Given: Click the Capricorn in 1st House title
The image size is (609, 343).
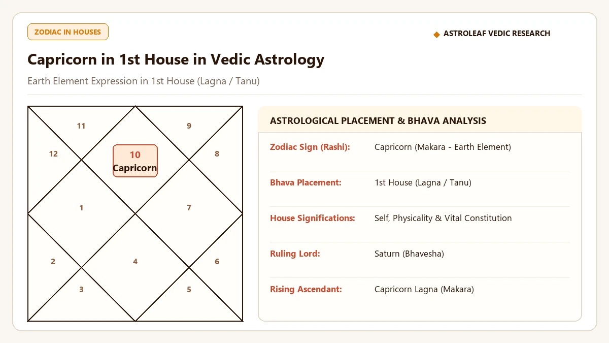Looking at the screenshot, I should (x=176, y=59).
